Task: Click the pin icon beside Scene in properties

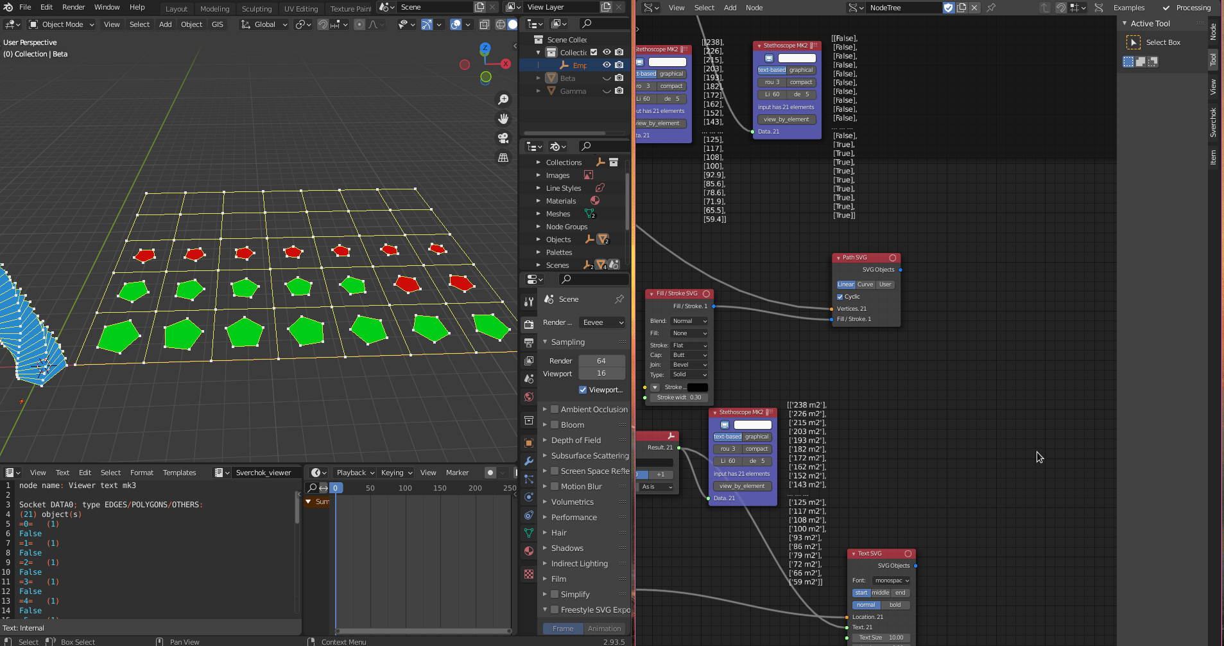Action: (619, 299)
